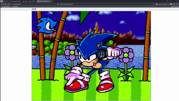
Task: Click the FNF - Sonic Test page title
Action: point(65,4)
